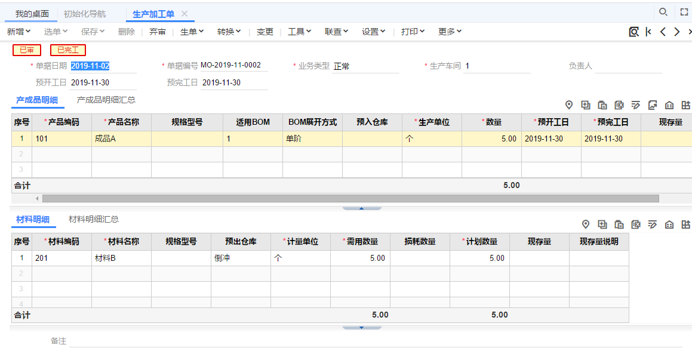Image resolution: width=692 pixels, height=354 pixels.
Task: Collapse the product detail panel with up arrow
Action: pyautogui.click(x=361, y=208)
